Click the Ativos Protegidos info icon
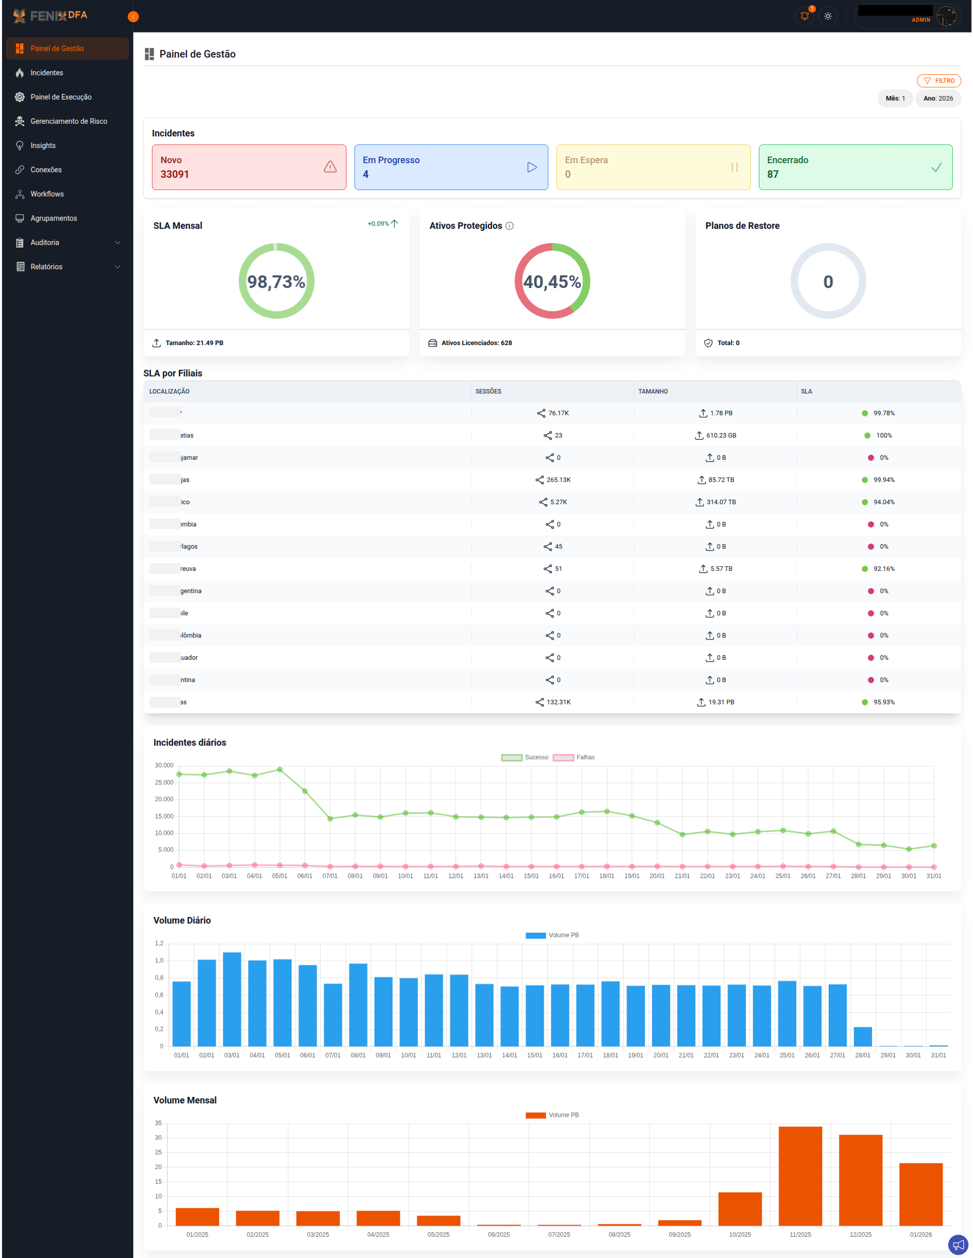The height and width of the screenshot is (1258, 973). (x=510, y=226)
